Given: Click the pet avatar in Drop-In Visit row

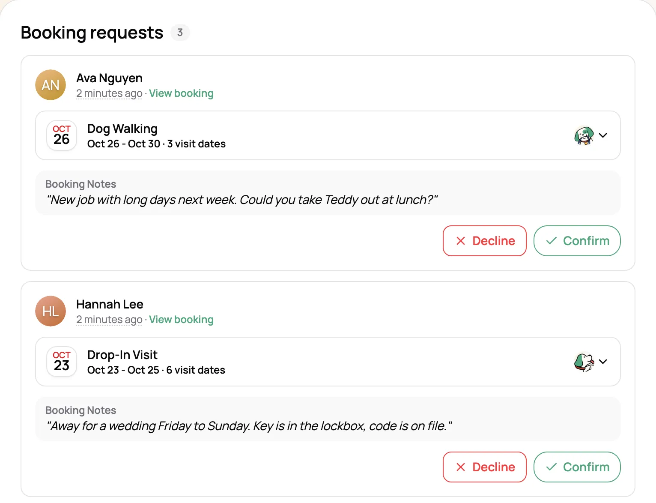Looking at the screenshot, I should coord(584,362).
